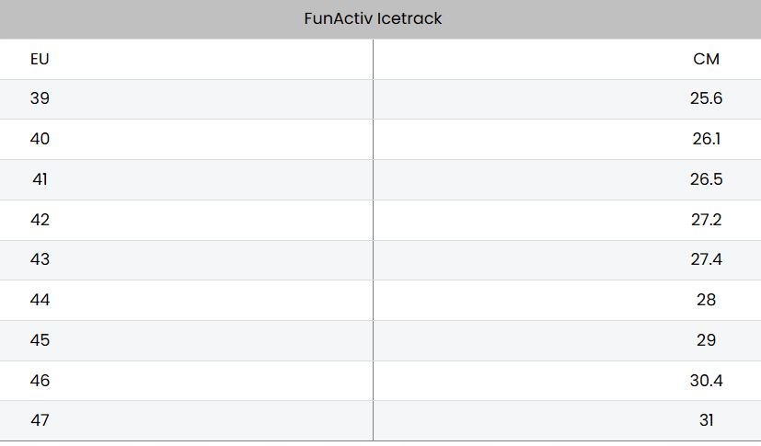This screenshot has width=761, height=446.
Task: Select the 27.4 cm value
Action: coord(706,259)
